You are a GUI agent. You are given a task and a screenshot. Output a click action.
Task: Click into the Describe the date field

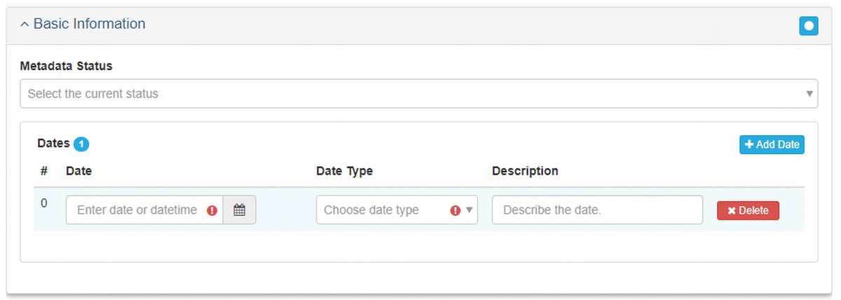click(x=597, y=210)
